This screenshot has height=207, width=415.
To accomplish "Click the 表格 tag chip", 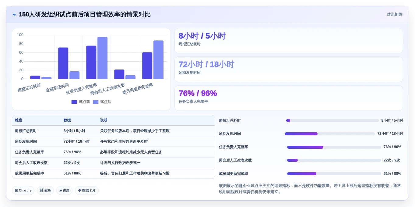I will point(45,190).
